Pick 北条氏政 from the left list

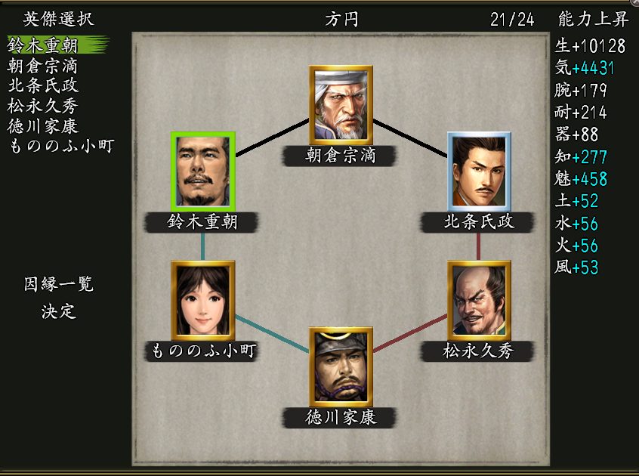pyautogui.click(x=43, y=85)
